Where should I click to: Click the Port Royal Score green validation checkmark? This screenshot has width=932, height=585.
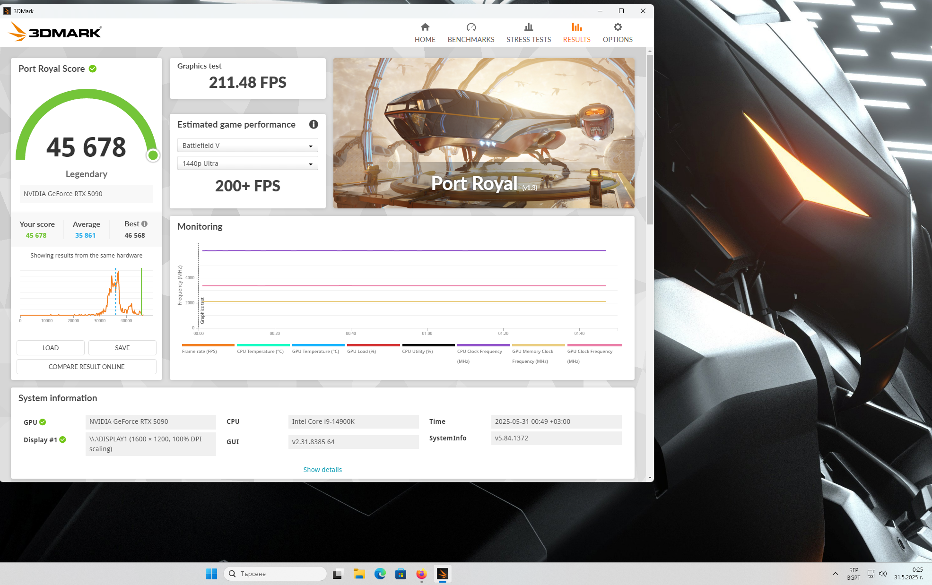pos(93,69)
